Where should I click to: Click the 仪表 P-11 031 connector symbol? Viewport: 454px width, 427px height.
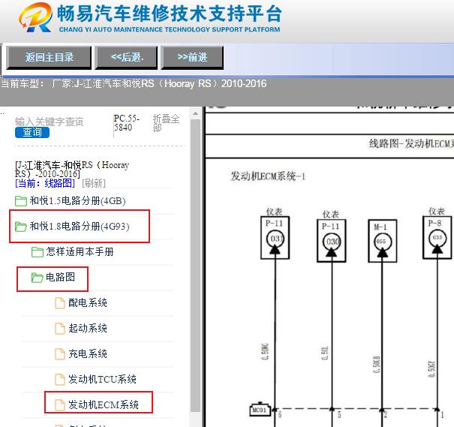275,238
